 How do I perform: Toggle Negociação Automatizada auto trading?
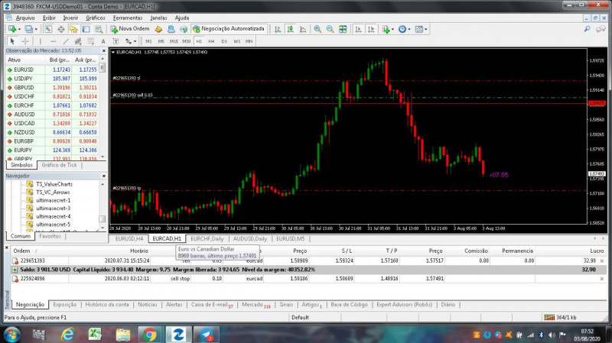228,29
